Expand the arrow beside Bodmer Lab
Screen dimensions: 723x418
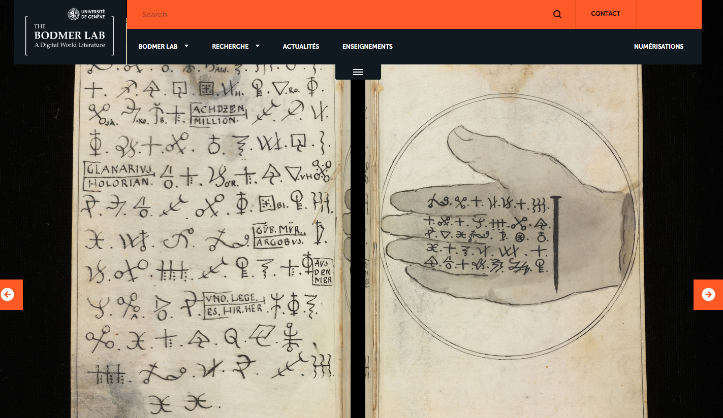click(186, 46)
